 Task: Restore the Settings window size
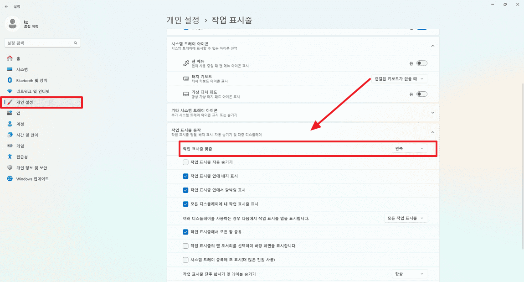[505, 5]
